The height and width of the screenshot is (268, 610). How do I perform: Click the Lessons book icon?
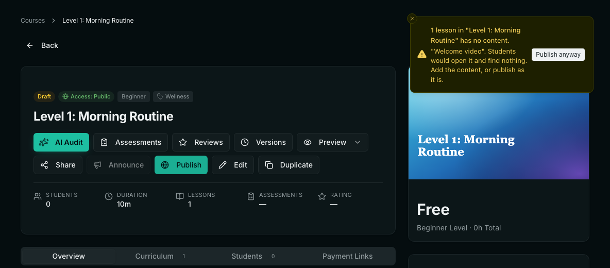(x=180, y=196)
